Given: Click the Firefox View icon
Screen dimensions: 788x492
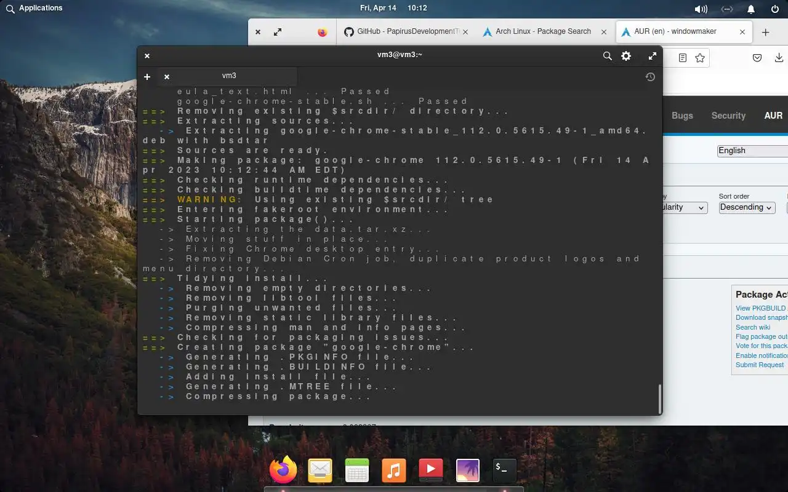Looking at the screenshot, I should point(323,33).
